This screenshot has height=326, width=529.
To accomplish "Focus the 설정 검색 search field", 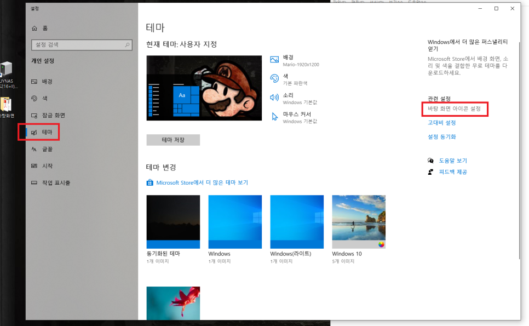I will click(x=82, y=44).
